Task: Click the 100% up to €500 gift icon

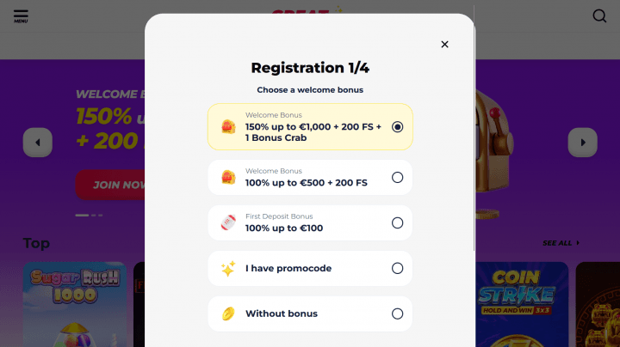Action: [x=228, y=178]
